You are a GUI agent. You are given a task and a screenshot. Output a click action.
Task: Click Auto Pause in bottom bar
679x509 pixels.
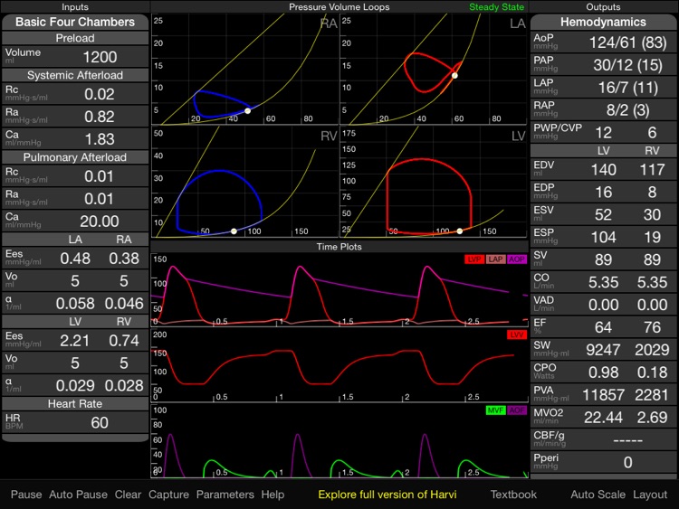click(79, 495)
